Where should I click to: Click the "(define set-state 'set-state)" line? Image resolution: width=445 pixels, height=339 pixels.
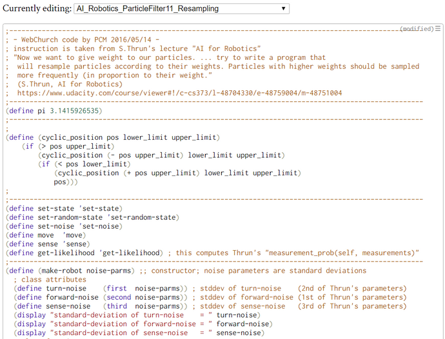[x=64, y=209]
